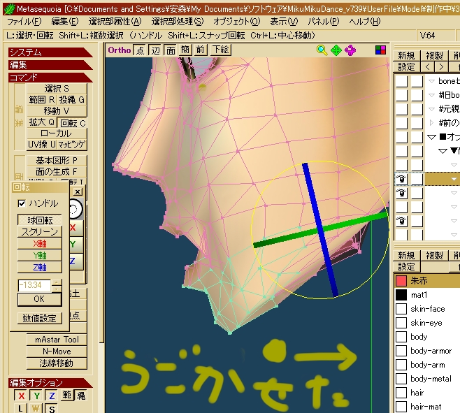Open the 編集(E) menu
The width and height of the screenshot is (460, 413).
(x=65, y=22)
